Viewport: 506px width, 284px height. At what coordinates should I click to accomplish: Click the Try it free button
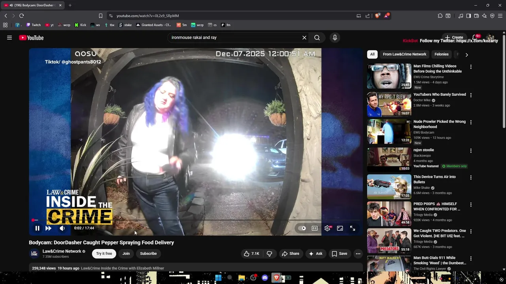(x=104, y=254)
